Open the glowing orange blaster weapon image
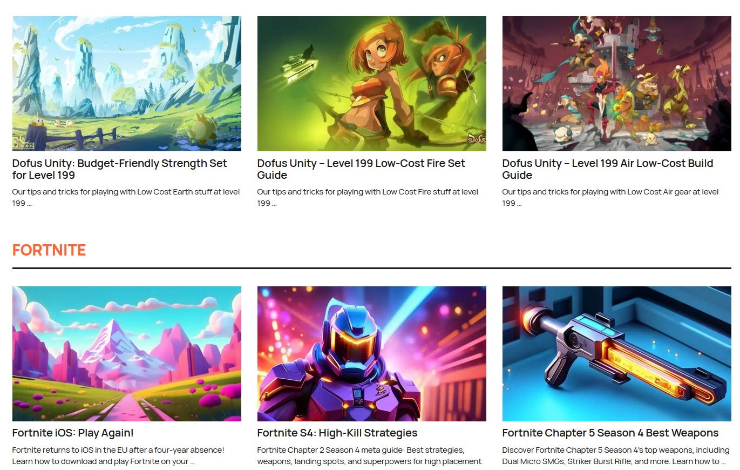 [616, 354]
